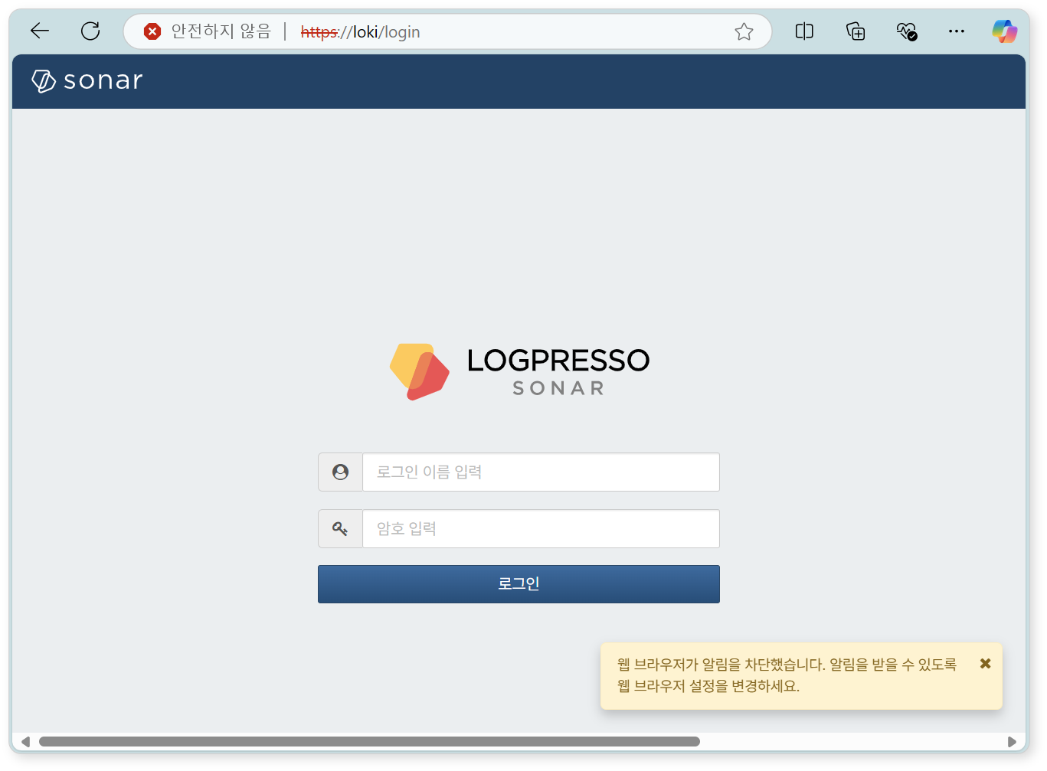
Task: Click the 웹 브라우저가 알림을 차단했습니다 message
Action: [x=787, y=675]
